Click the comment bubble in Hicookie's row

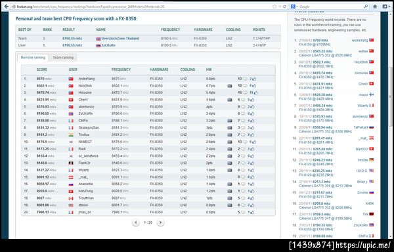coord(245,93)
